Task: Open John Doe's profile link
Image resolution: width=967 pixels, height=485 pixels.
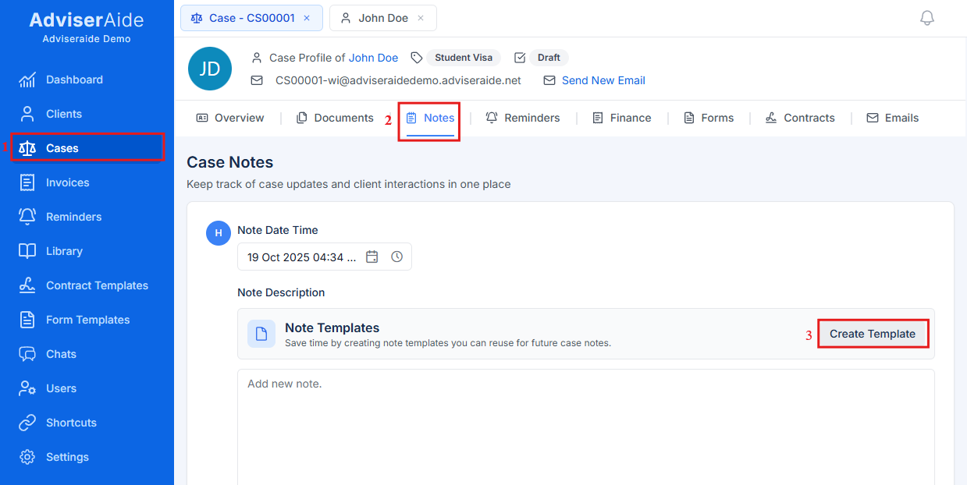Action: pyautogui.click(x=373, y=57)
